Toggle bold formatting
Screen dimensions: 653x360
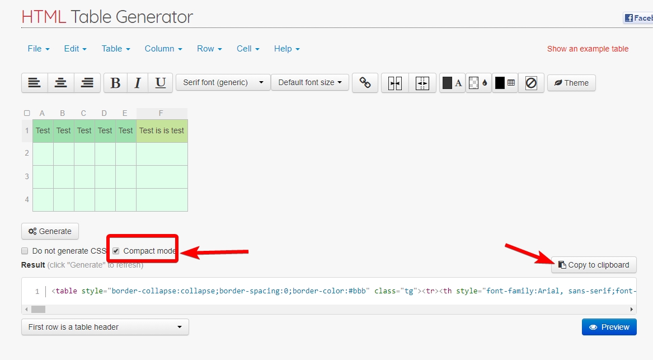tap(115, 83)
